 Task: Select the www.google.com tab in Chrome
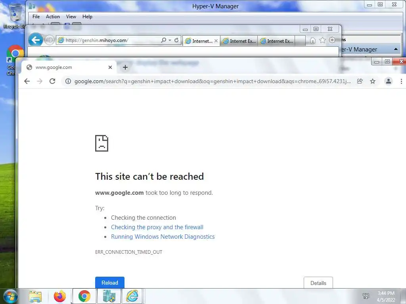point(69,67)
